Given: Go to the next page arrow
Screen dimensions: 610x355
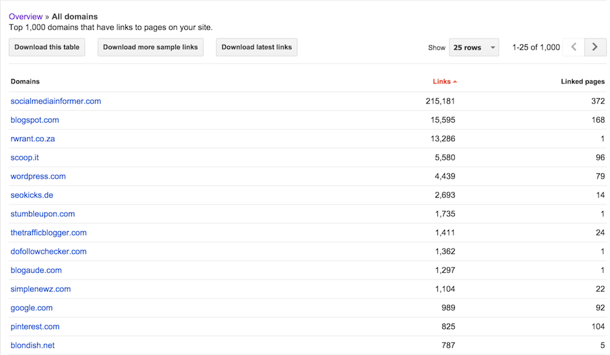Looking at the screenshot, I should 595,47.
